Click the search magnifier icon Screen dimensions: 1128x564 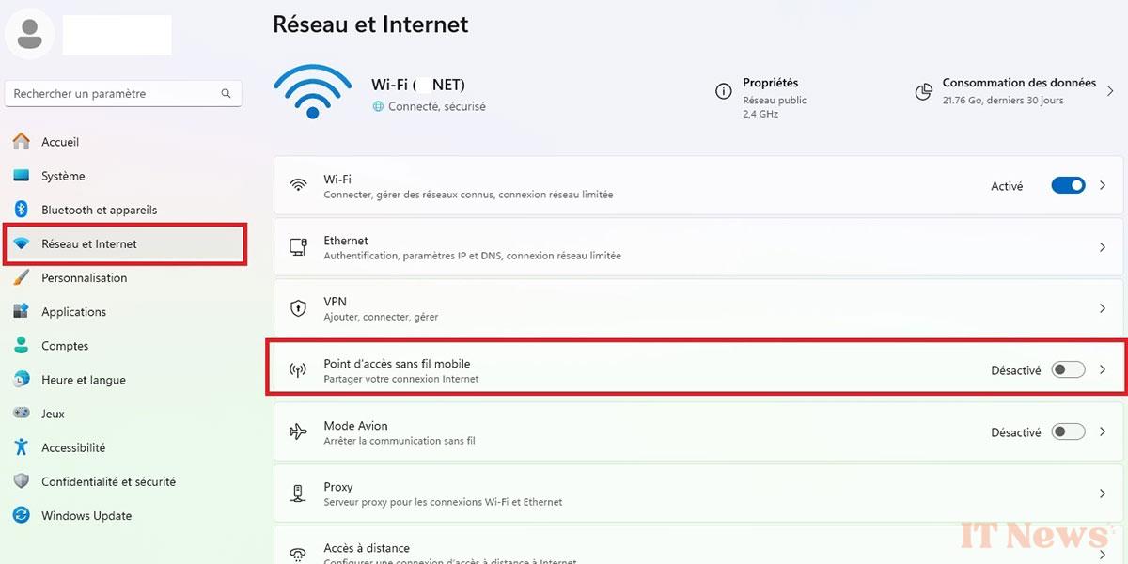[x=226, y=94]
